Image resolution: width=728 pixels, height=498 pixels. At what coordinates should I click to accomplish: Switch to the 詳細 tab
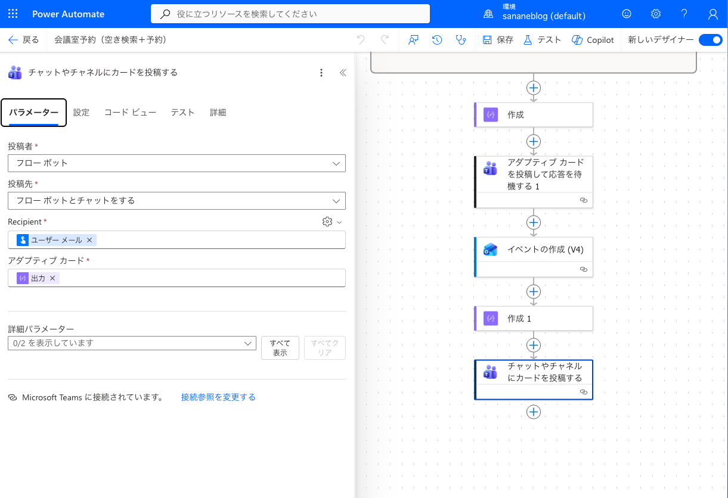[x=218, y=113]
